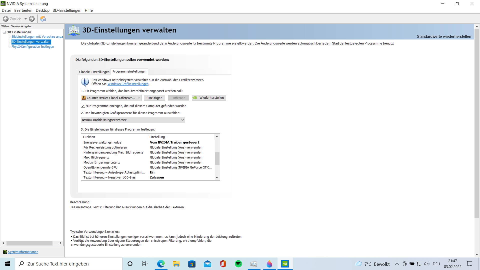Switch to the Globale Einstellungen tab
The height and width of the screenshot is (270, 480).
pyautogui.click(x=94, y=72)
